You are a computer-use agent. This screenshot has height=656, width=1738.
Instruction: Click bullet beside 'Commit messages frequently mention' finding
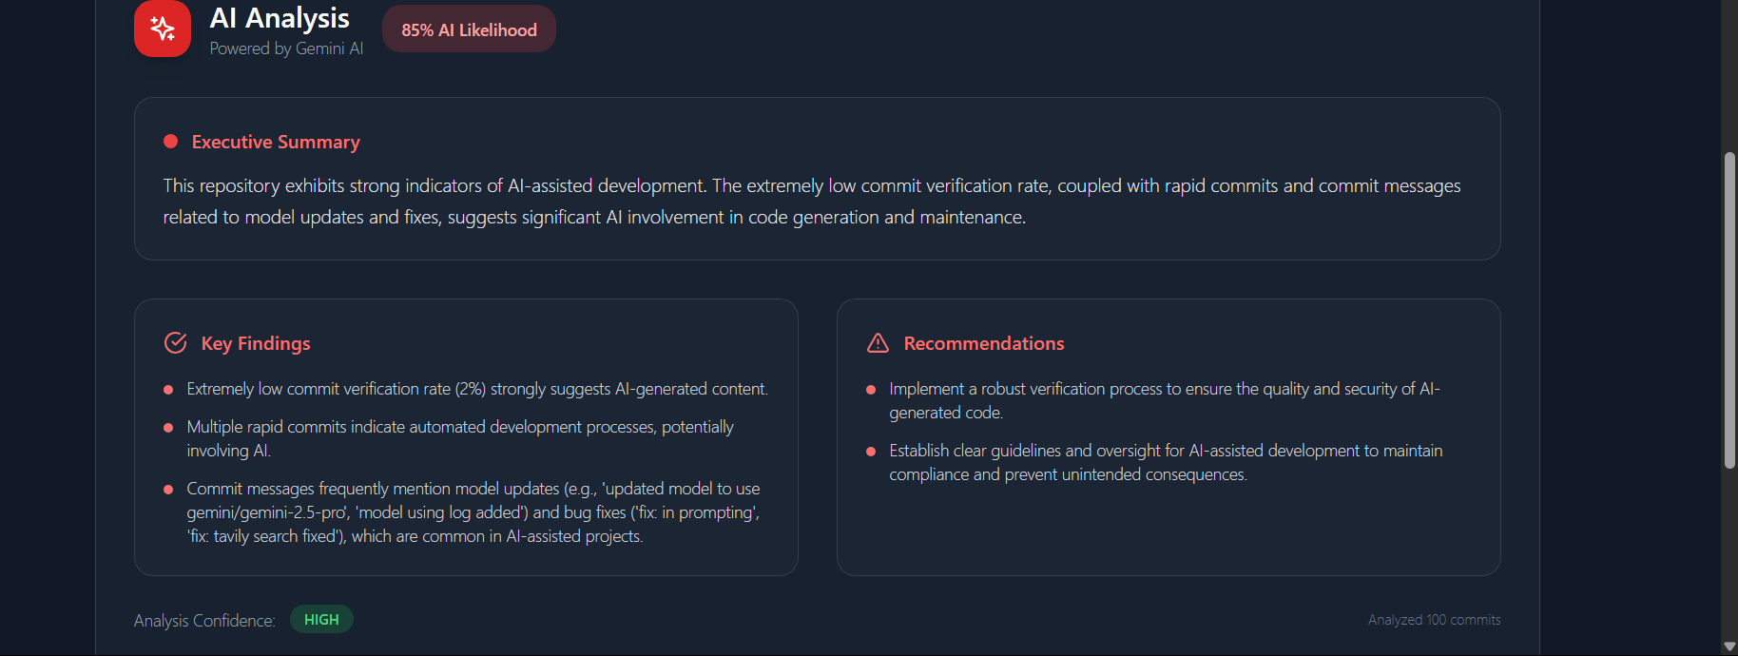pyautogui.click(x=168, y=490)
